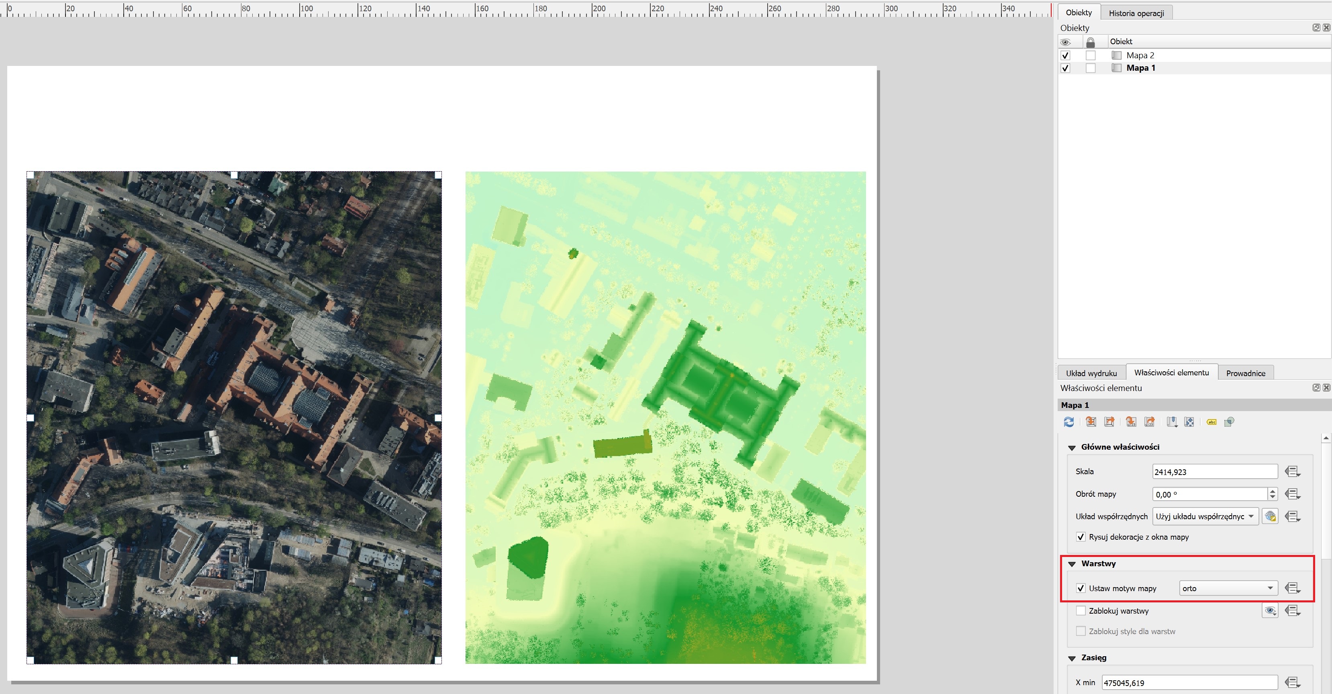Activate interactive map extent edit tool
This screenshot has height=694, width=1332.
pos(1189,422)
